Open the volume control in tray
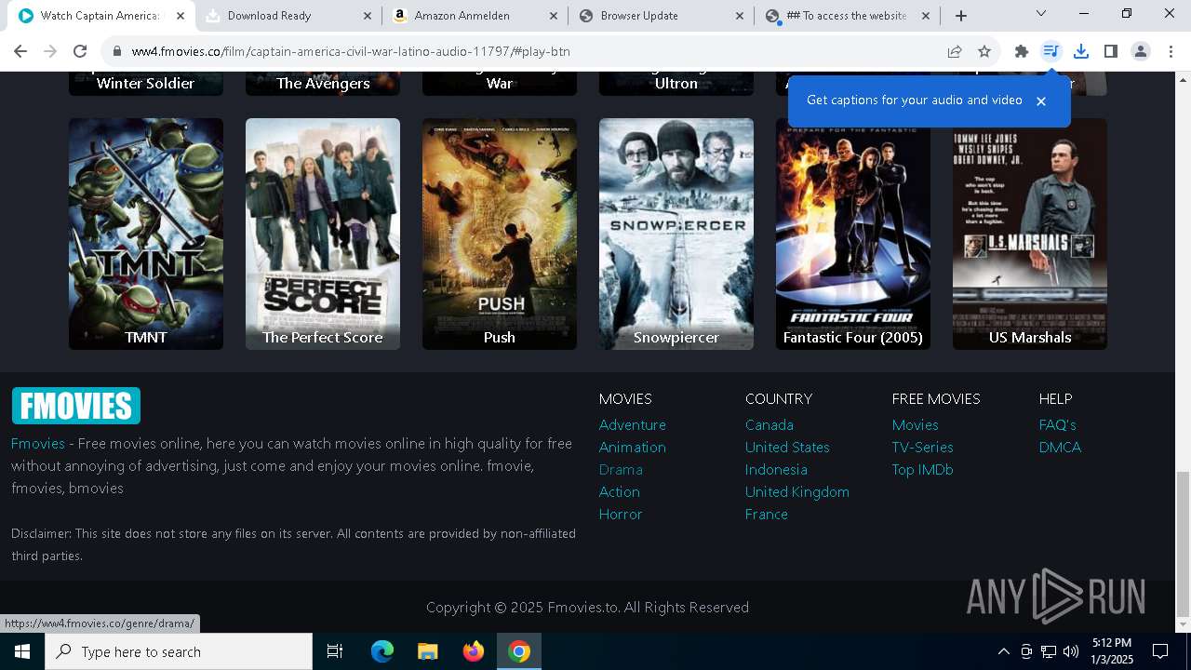The height and width of the screenshot is (670, 1191). point(1071,651)
